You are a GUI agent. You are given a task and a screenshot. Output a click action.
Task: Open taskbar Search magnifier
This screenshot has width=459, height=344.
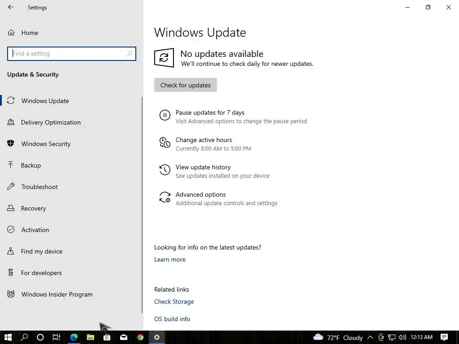[24, 337]
